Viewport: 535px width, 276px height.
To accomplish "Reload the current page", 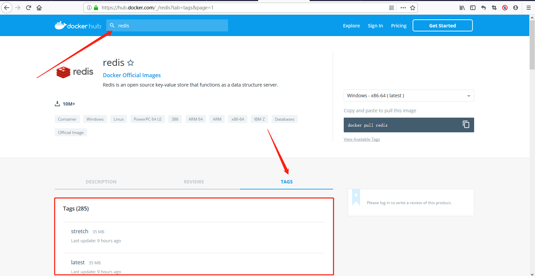I will 28,8.
